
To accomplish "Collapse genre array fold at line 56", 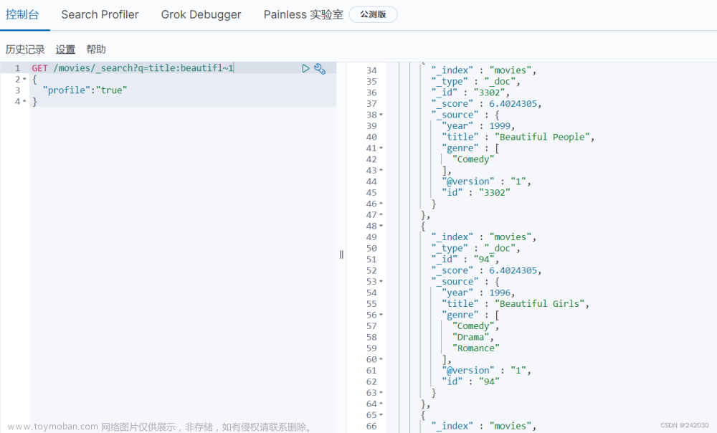I will click(x=381, y=315).
